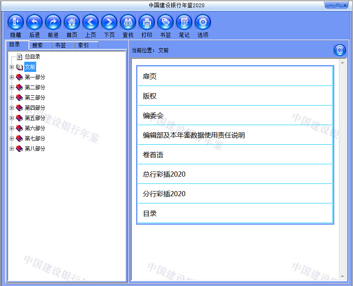Screen dimensions: 353x286
Task: Click the red book icon for 第三部分
Action: point(20,97)
